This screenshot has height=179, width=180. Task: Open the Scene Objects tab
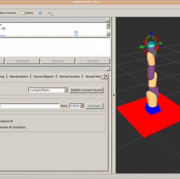(43, 77)
